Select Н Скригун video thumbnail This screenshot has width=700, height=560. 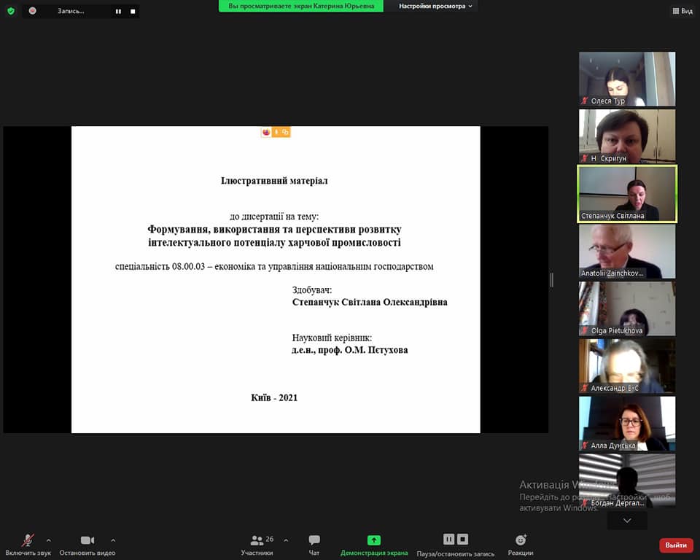coord(627,136)
